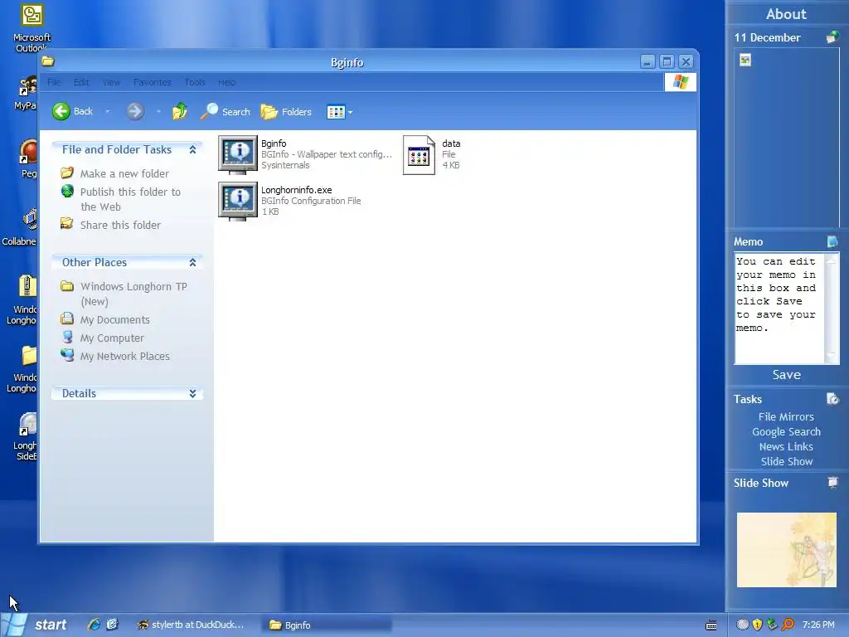Click the second quick launch icon
The image size is (849, 637).
point(112,625)
